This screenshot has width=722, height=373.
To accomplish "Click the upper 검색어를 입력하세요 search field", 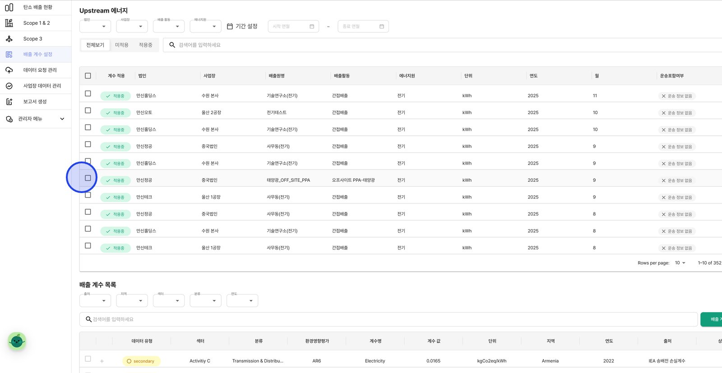I will (442, 45).
